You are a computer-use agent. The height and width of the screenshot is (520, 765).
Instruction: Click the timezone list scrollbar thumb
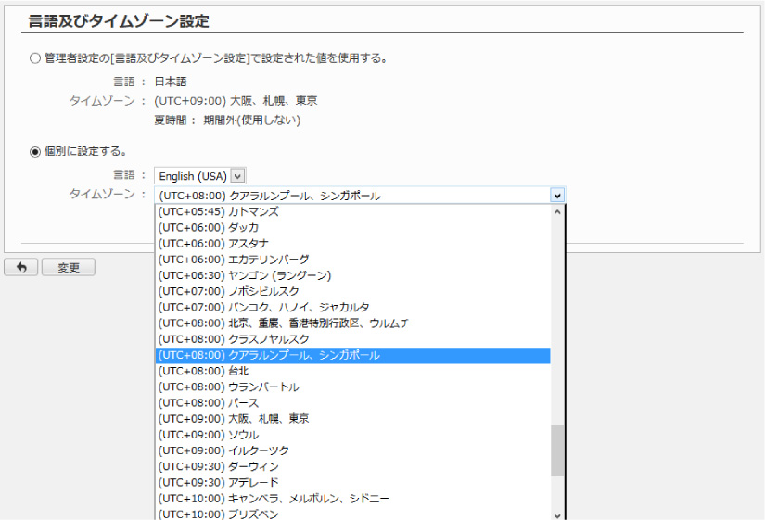tap(557, 450)
